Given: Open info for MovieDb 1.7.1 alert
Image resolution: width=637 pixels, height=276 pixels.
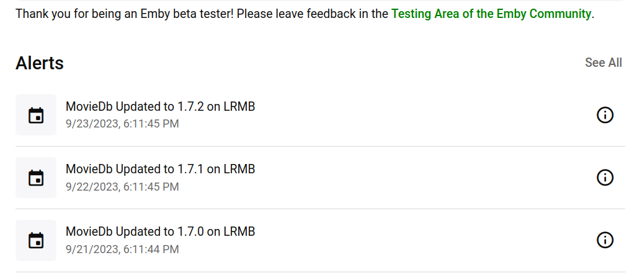Looking at the screenshot, I should point(605,178).
